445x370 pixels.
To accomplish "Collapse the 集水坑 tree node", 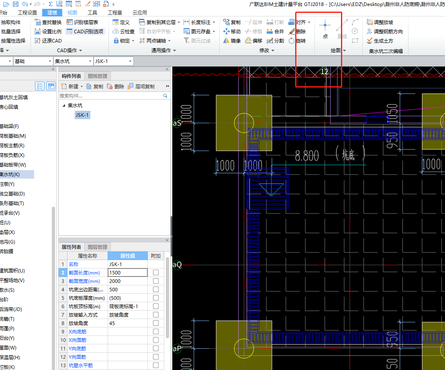I will [x=64, y=106].
